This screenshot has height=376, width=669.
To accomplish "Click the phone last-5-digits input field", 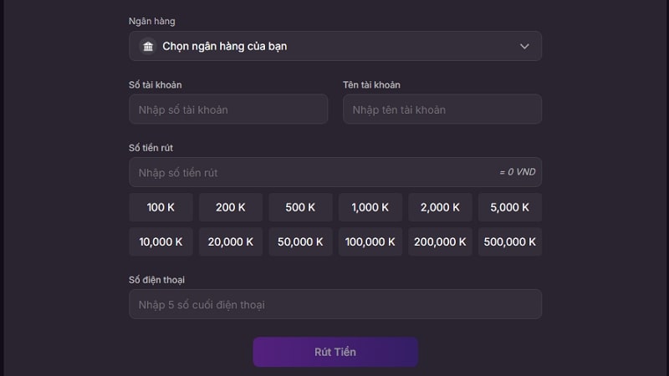I will click(x=334, y=305).
